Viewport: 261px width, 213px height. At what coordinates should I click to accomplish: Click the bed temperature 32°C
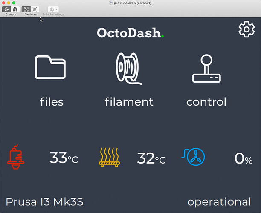[x=151, y=158]
